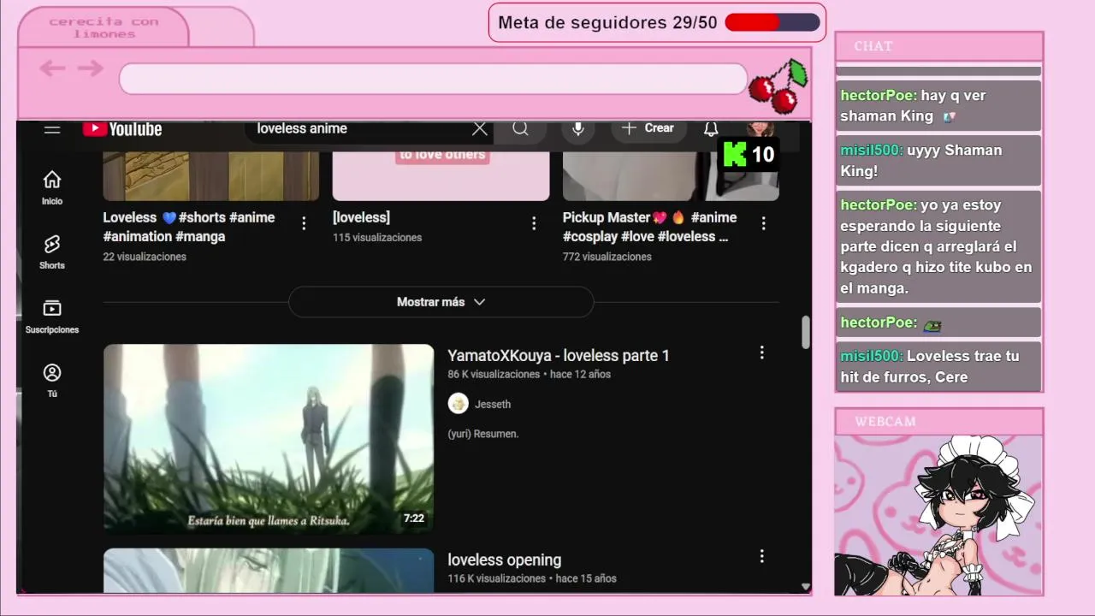This screenshot has height=616, width=1095.
Task: Start voice search with microphone icon
Action: coord(578,128)
